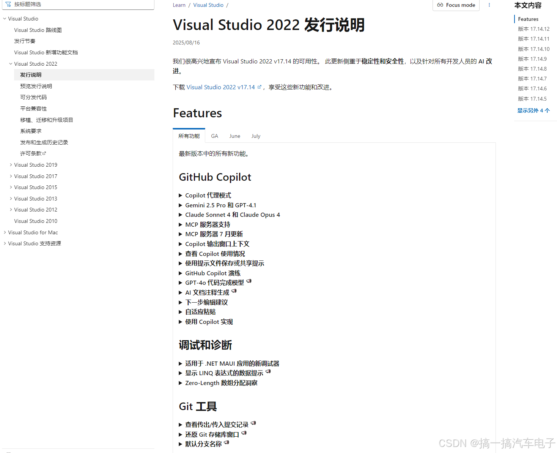Expand the MCP 服务器 7 月更新 section
Screen dimensions: 557x453
click(x=211, y=234)
